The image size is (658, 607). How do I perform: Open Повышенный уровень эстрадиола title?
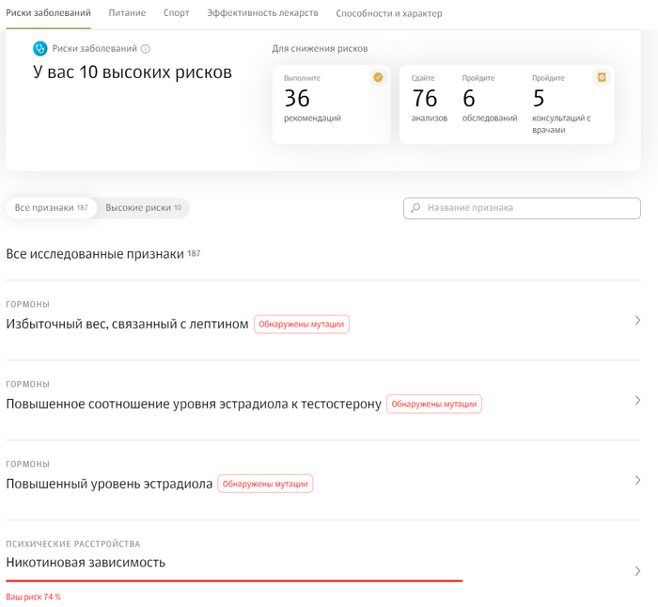(x=109, y=484)
